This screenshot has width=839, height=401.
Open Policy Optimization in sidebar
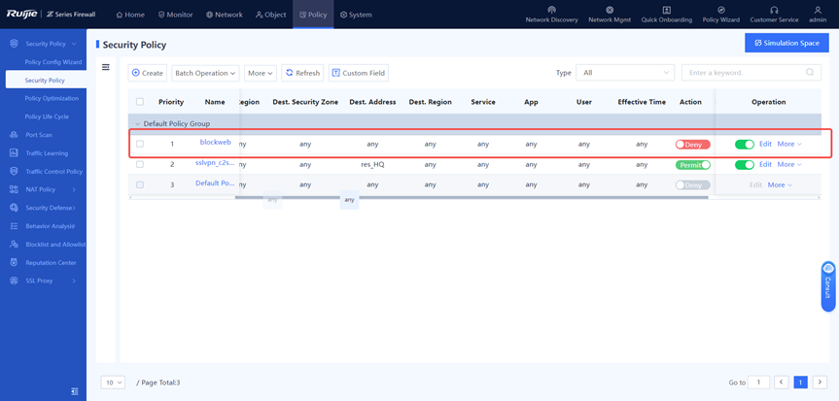(x=52, y=98)
